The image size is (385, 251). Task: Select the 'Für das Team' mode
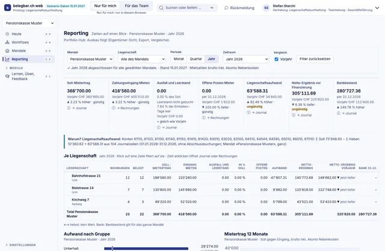(x=137, y=5)
